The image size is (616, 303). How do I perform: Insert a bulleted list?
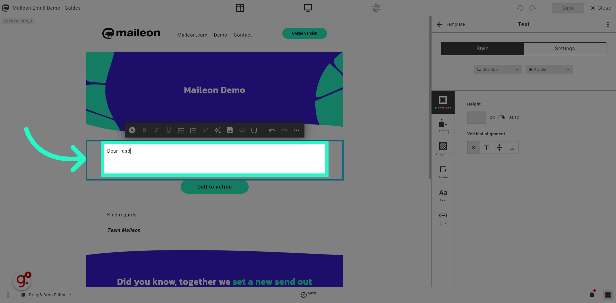(181, 130)
